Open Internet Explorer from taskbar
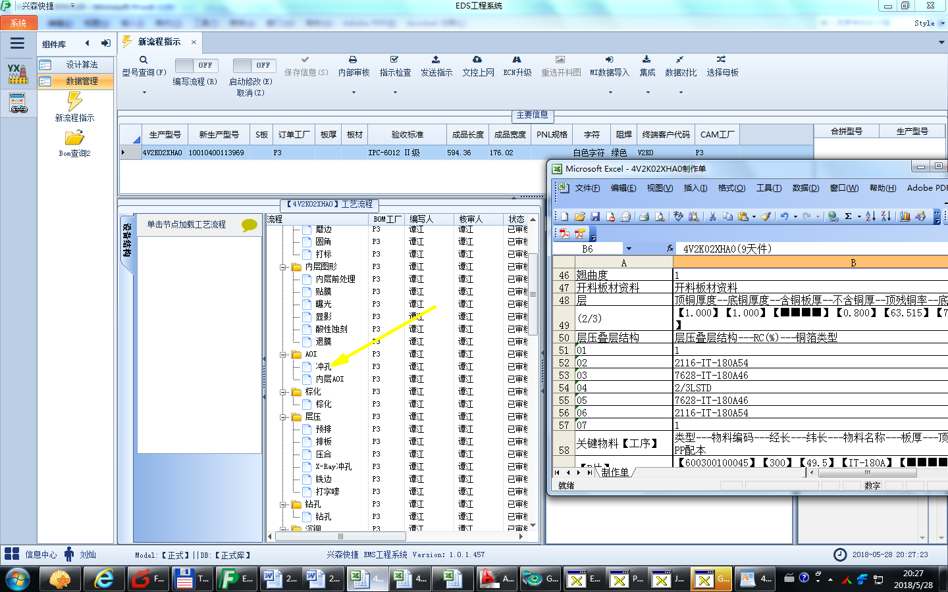Image resolution: width=948 pixels, height=592 pixels. click(x=105, y=579)
